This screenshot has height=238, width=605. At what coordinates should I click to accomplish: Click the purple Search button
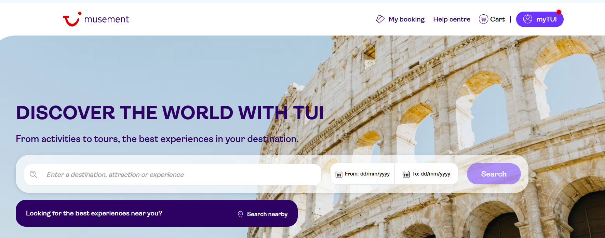(494, 174)
